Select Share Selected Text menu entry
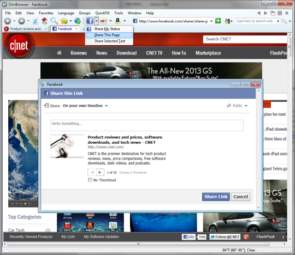Viewport: 295px width, 255px height. click(x=109, y=41)
